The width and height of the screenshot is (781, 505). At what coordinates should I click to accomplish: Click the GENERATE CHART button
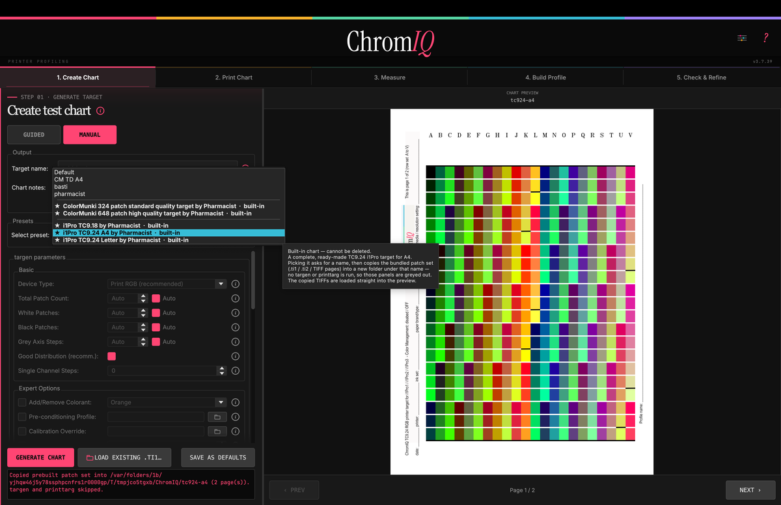tap(41, 457)
